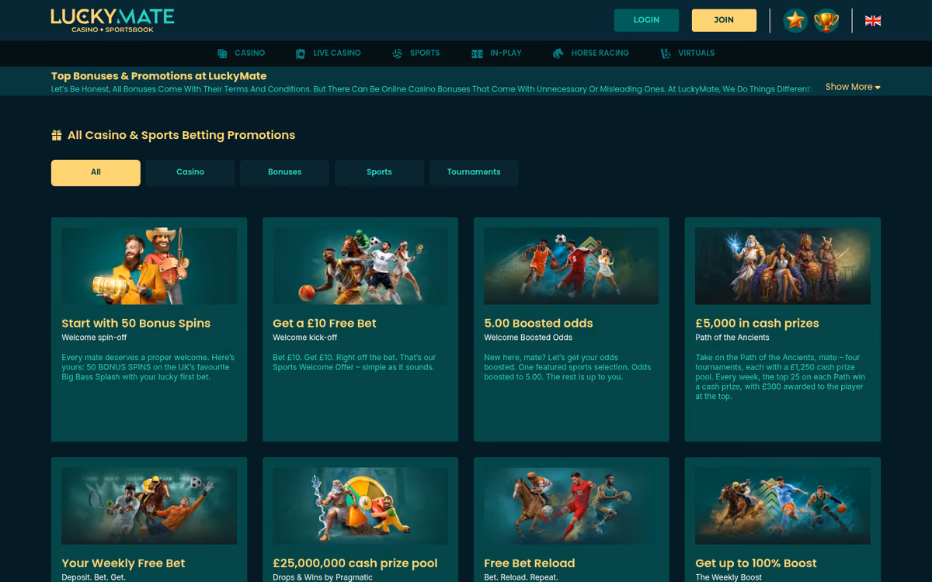Open the 5.00 Boosted odds promo image
Image resolution: width=932 pixels, height=582 pixels.
tap(572, 265)
